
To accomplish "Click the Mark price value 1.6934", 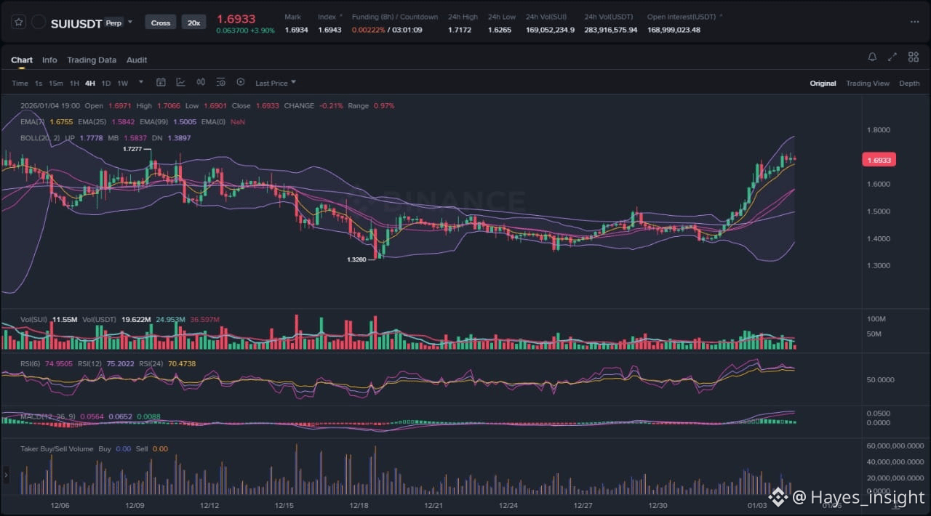I will [296, 30].
